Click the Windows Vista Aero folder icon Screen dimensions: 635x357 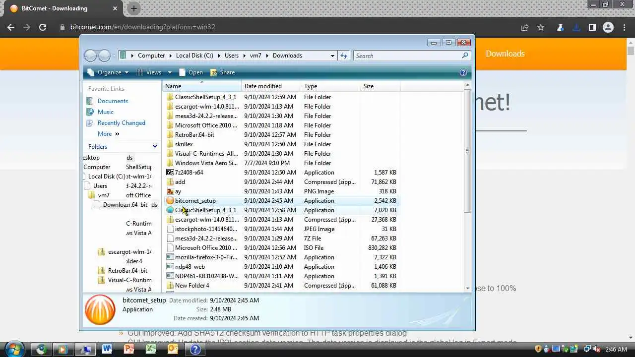pyautogui.click(x=170, y=163)
